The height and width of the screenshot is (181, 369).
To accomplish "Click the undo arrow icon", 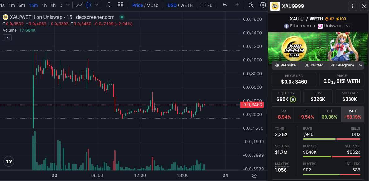I will click(x=225, y=5).
